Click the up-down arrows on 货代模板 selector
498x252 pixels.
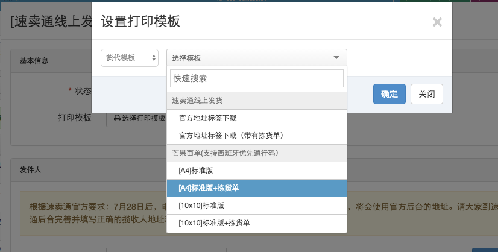(154, 58)
